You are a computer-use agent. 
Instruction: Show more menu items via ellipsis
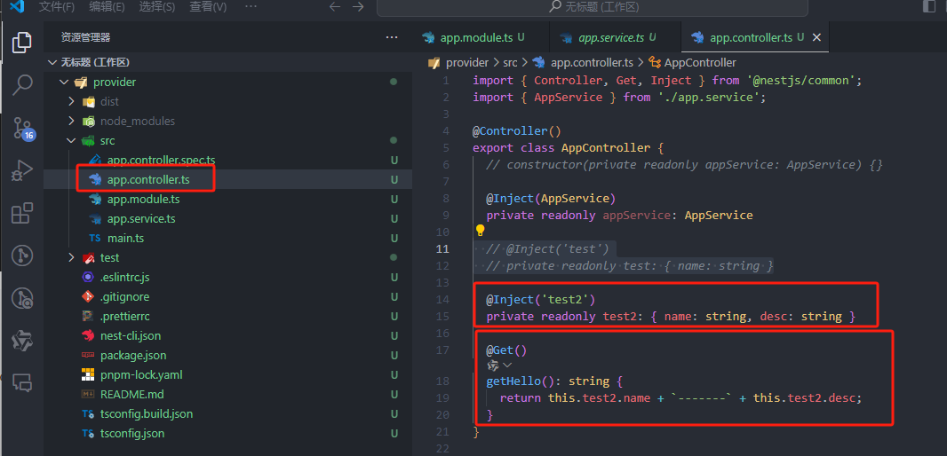click(x=252, y=6)
